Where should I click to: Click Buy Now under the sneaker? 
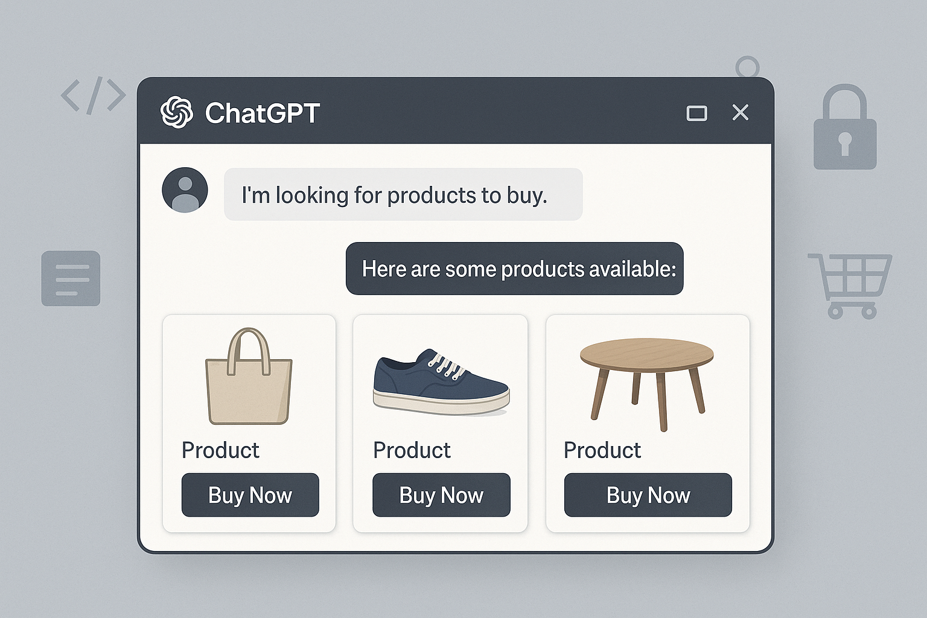coord(441,495)
